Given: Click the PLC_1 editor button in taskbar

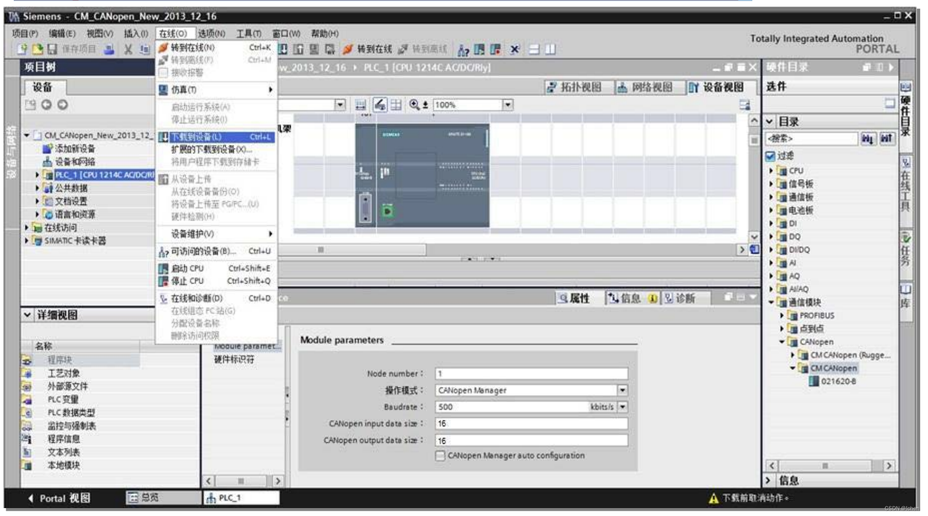Looking at the screenshot, I should (242, 498).
